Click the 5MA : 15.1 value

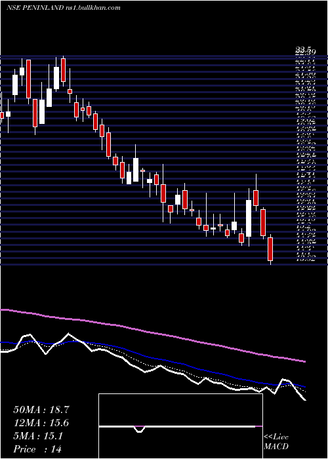click(x=38, y=436)
